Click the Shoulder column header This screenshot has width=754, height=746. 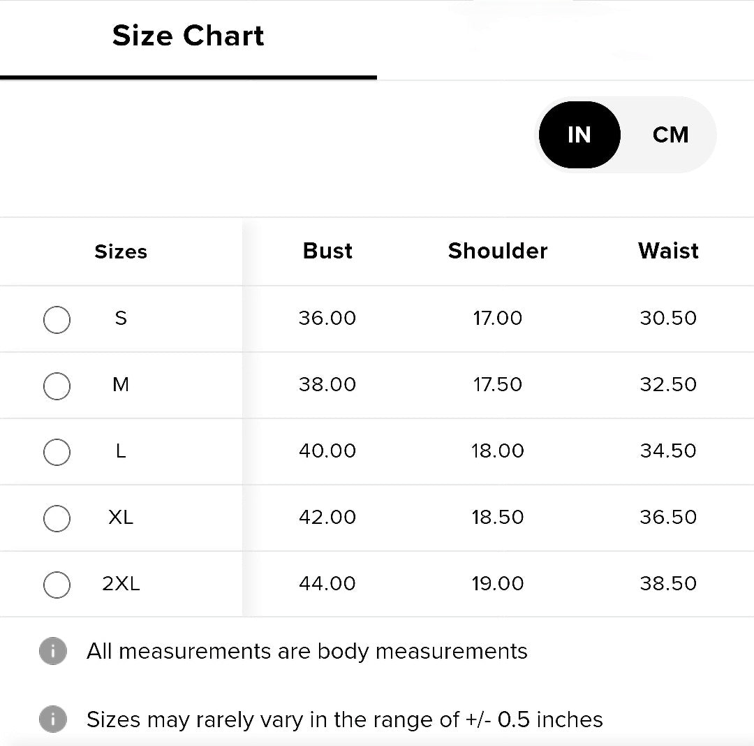tap(498, 251)
